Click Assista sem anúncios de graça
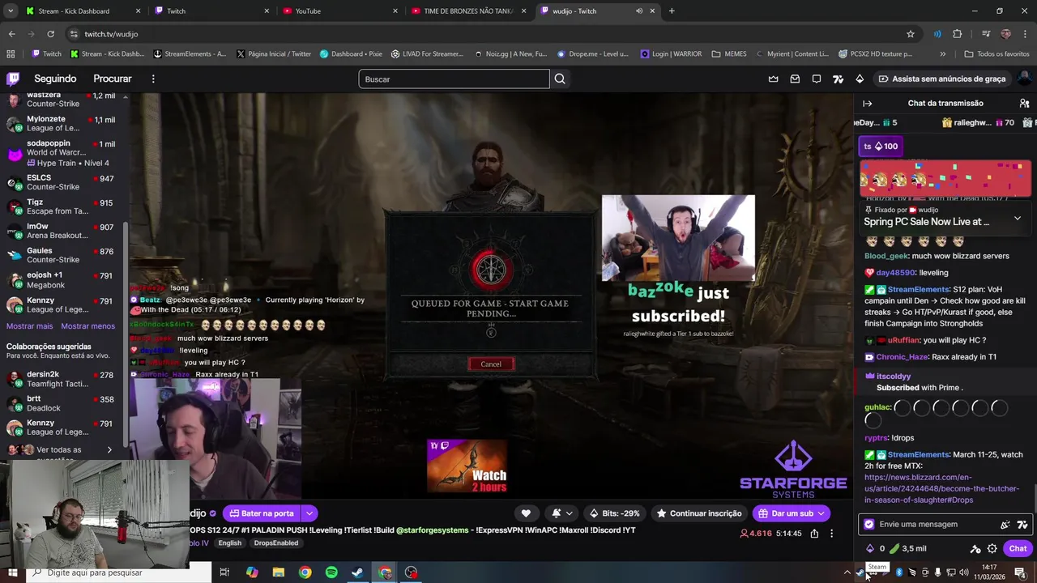This screenshot has height=583, width=1037. click(x=941, y=79)
